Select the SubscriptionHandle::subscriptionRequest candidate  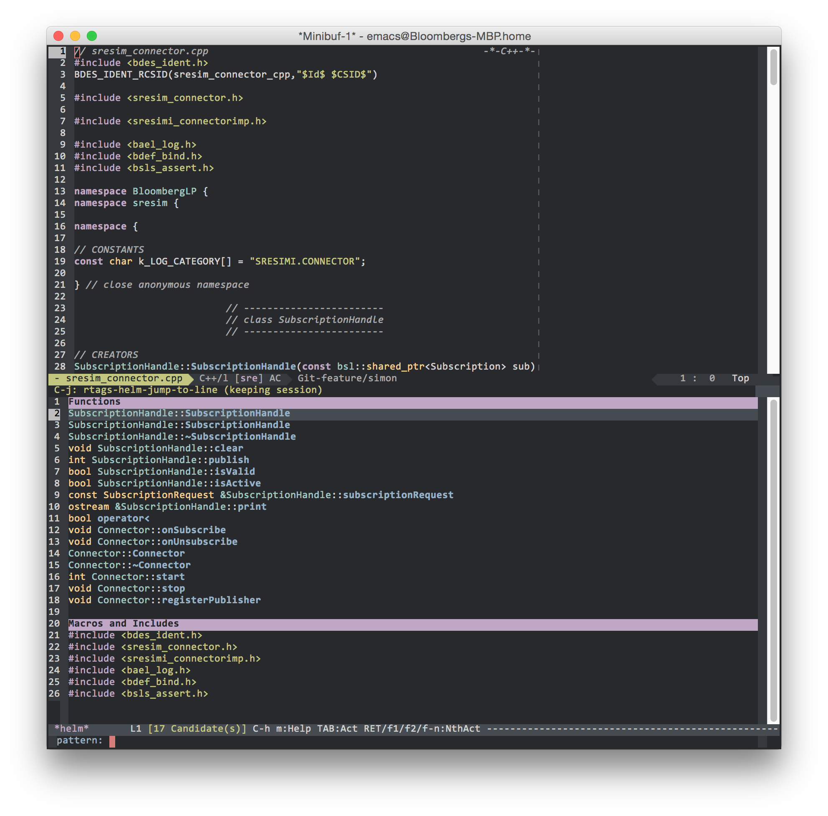tap(260, 495)
